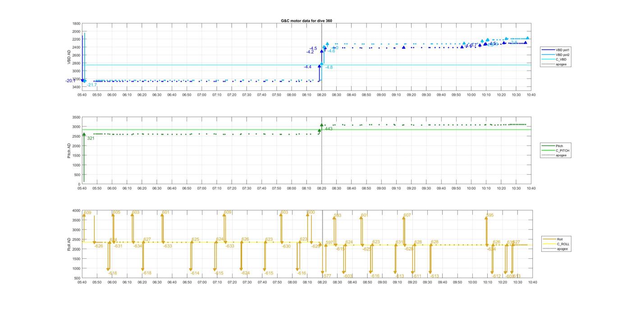
Task: Click the "-4.2" VBD data label
Action: coord(310,52)
